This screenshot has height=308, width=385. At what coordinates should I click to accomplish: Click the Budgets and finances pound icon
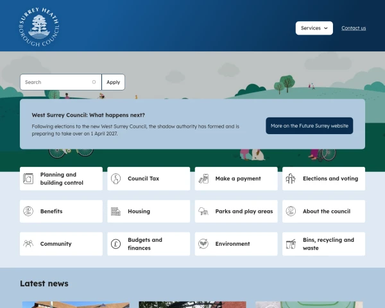click(x=116, y=244)
